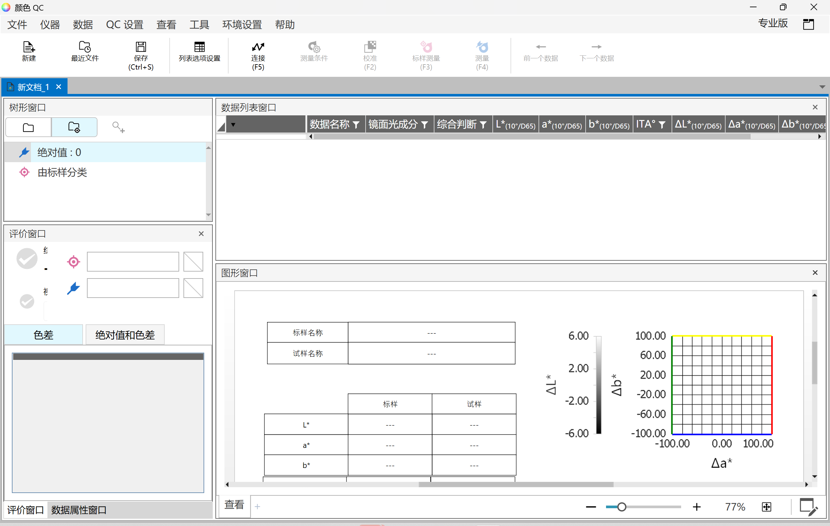Open the 数据名称 column filter dropdown
The height and width of the screenshot is (526, 830).
(x=356, y=125)
